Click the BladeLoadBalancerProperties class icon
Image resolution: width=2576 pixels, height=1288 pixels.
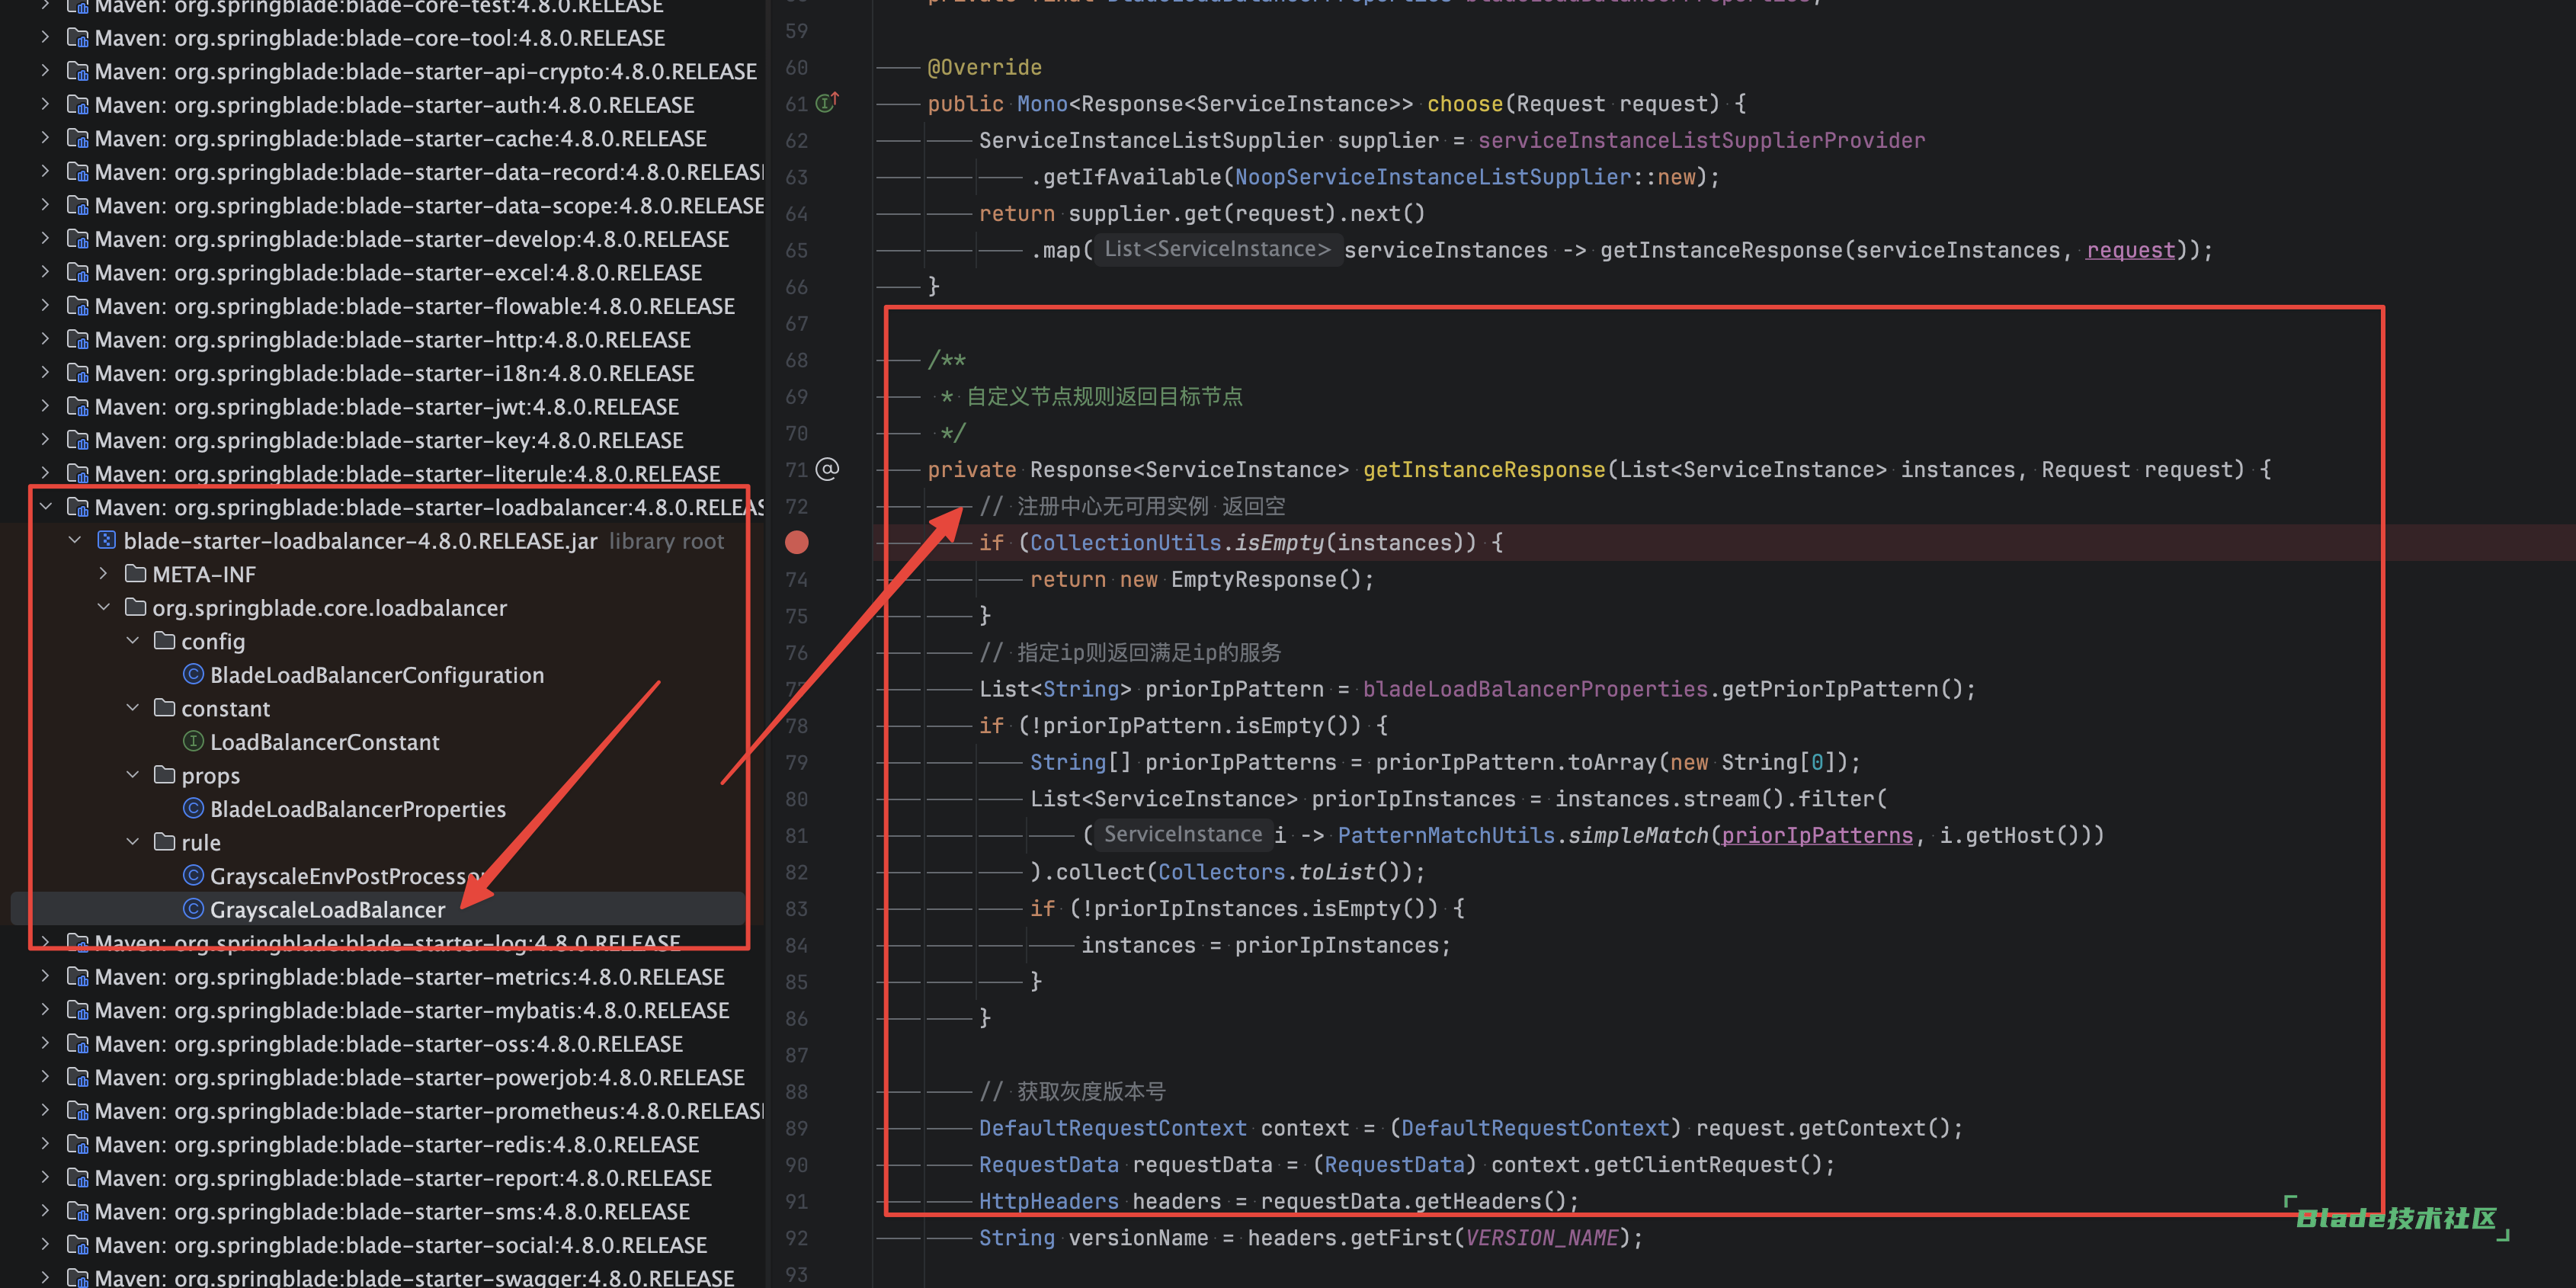coord(193,808)
